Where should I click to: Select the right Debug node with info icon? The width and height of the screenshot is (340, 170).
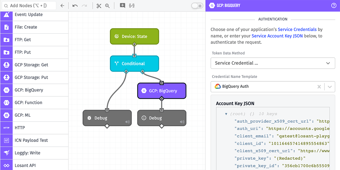pos(162,118)
